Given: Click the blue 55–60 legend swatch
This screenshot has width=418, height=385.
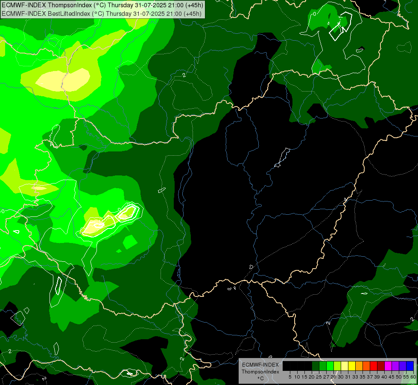Looking at the screenshot, I should coord(410,366).
